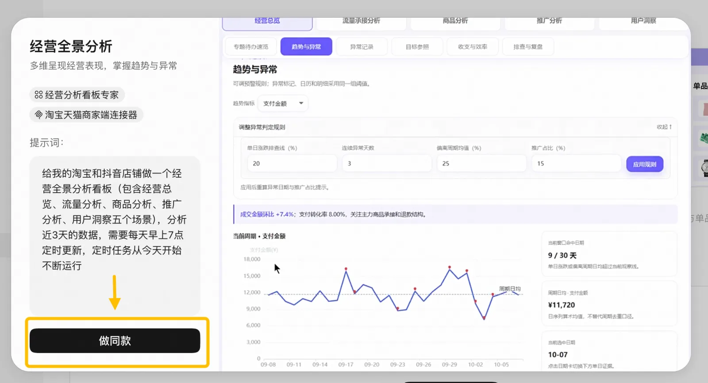
Task: Edit the 推广占比 value field
Action: 576,163
